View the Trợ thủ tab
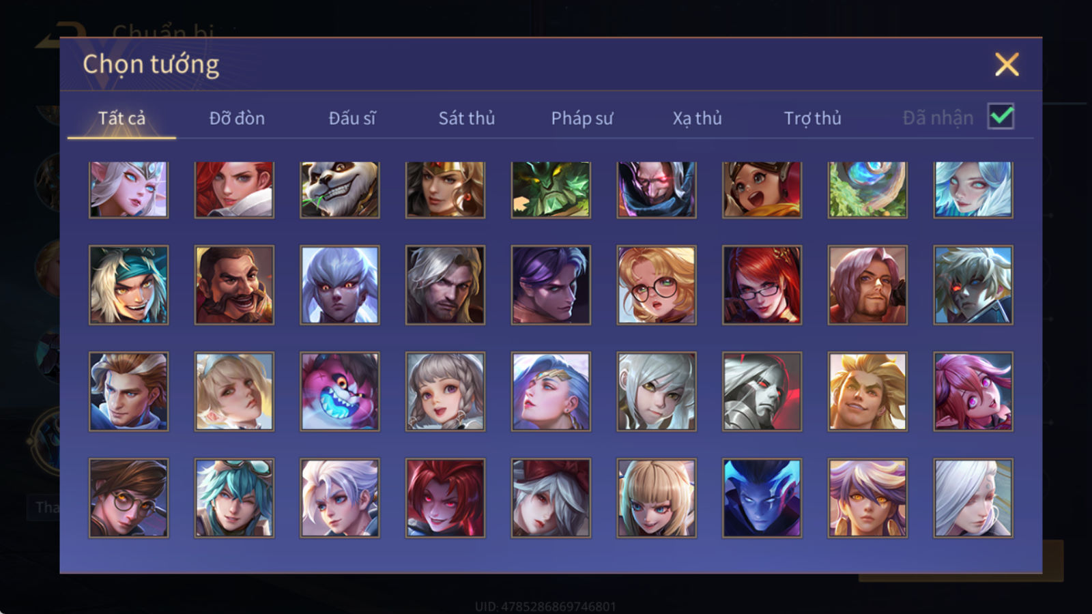The image size is (1092, 614). point(812,118)
